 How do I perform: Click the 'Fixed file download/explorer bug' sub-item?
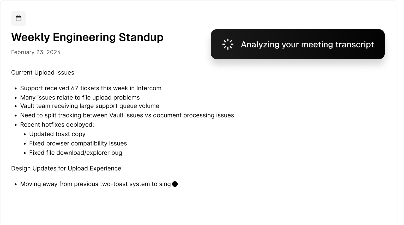(x=75, y=153)
